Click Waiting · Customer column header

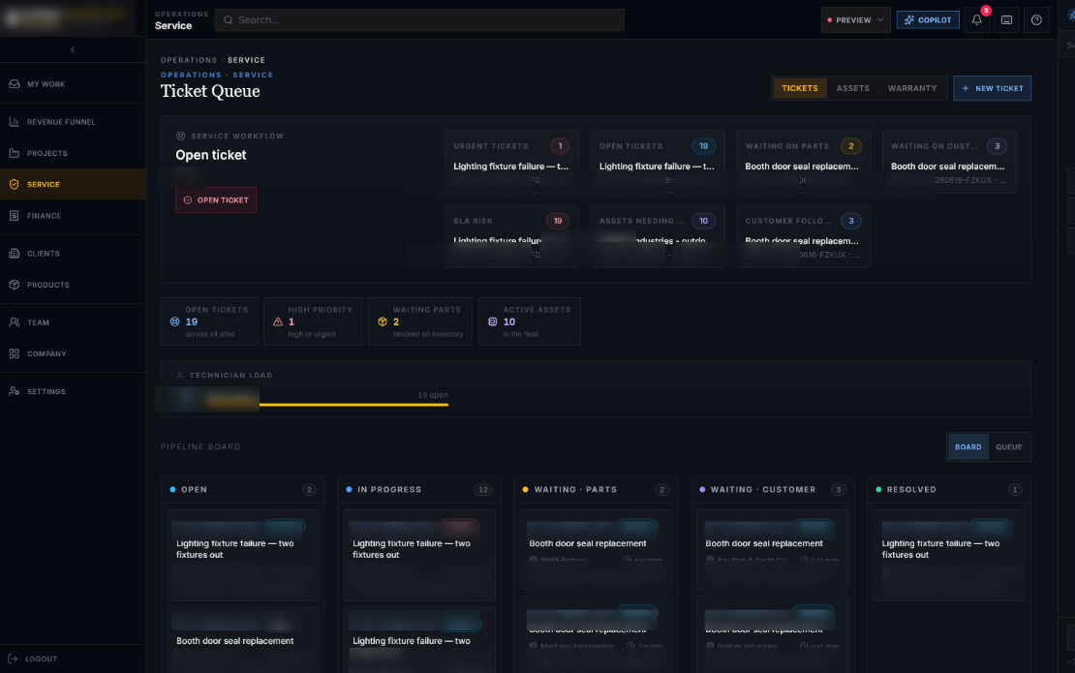click(772, 489)
